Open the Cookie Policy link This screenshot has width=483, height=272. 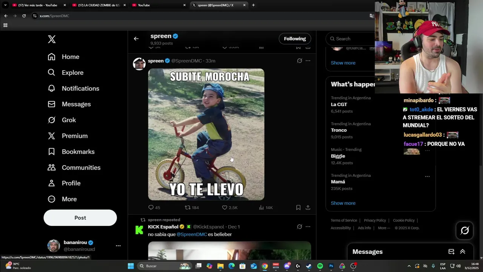[x=404, y=220]
